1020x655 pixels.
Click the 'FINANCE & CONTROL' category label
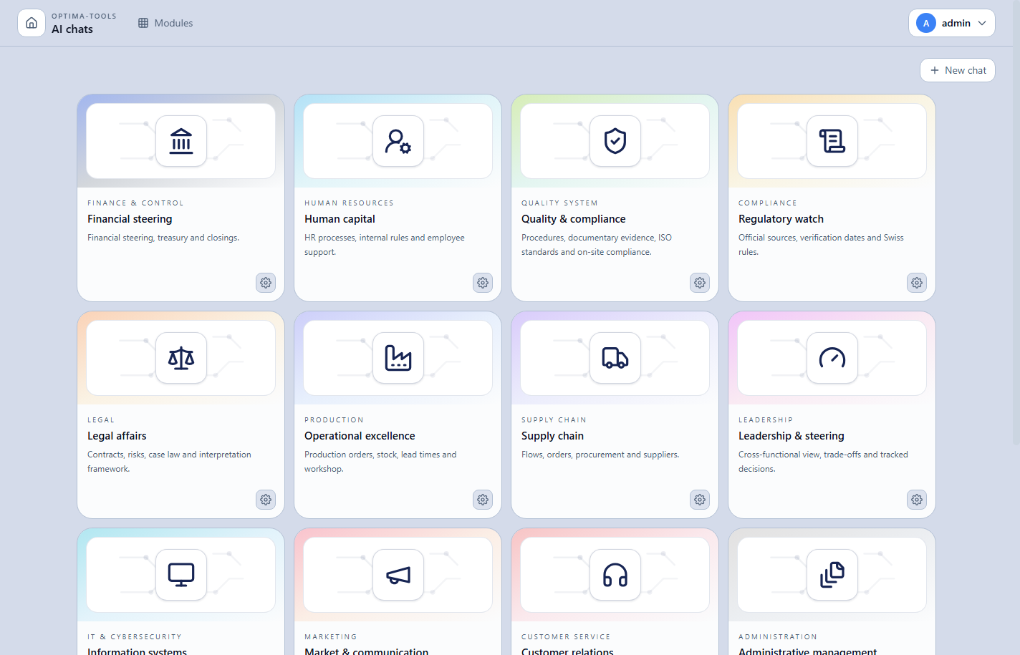135,203
